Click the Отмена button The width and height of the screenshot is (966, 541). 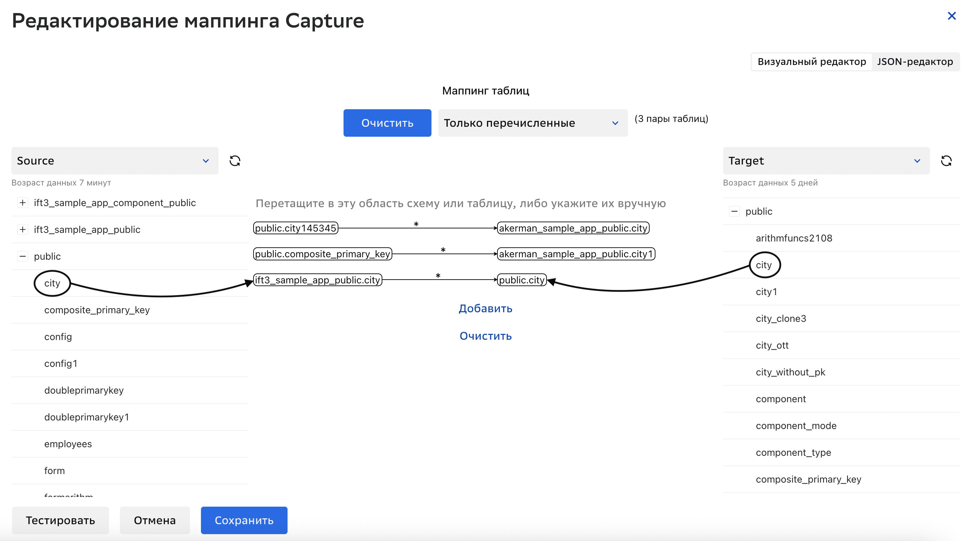pos(155,520)
